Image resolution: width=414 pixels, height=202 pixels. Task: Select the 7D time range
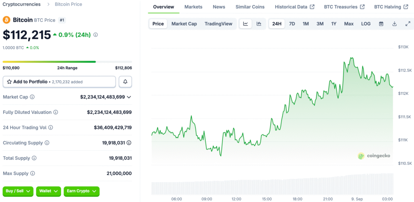click(291, 24)
